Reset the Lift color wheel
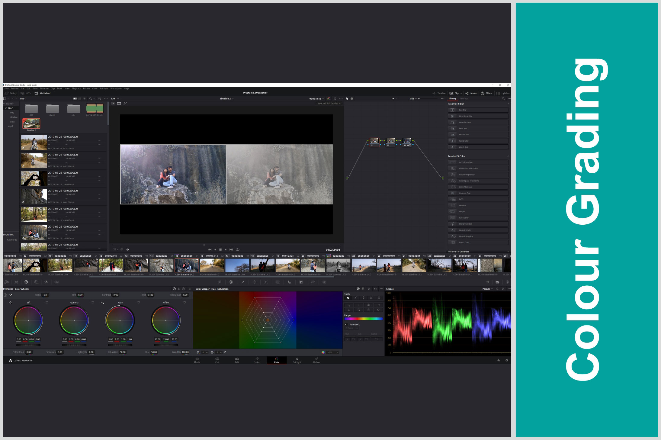This screenshot has height=440, width=661. pos(47,302)
